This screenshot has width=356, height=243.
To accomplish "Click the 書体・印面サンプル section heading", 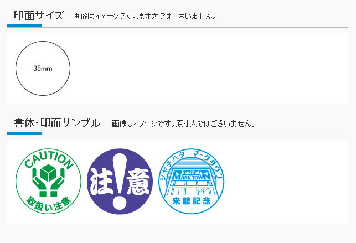I will [x=57, y=123].
